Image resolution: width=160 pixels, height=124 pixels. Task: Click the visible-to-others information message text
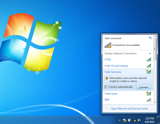[128, 80]
